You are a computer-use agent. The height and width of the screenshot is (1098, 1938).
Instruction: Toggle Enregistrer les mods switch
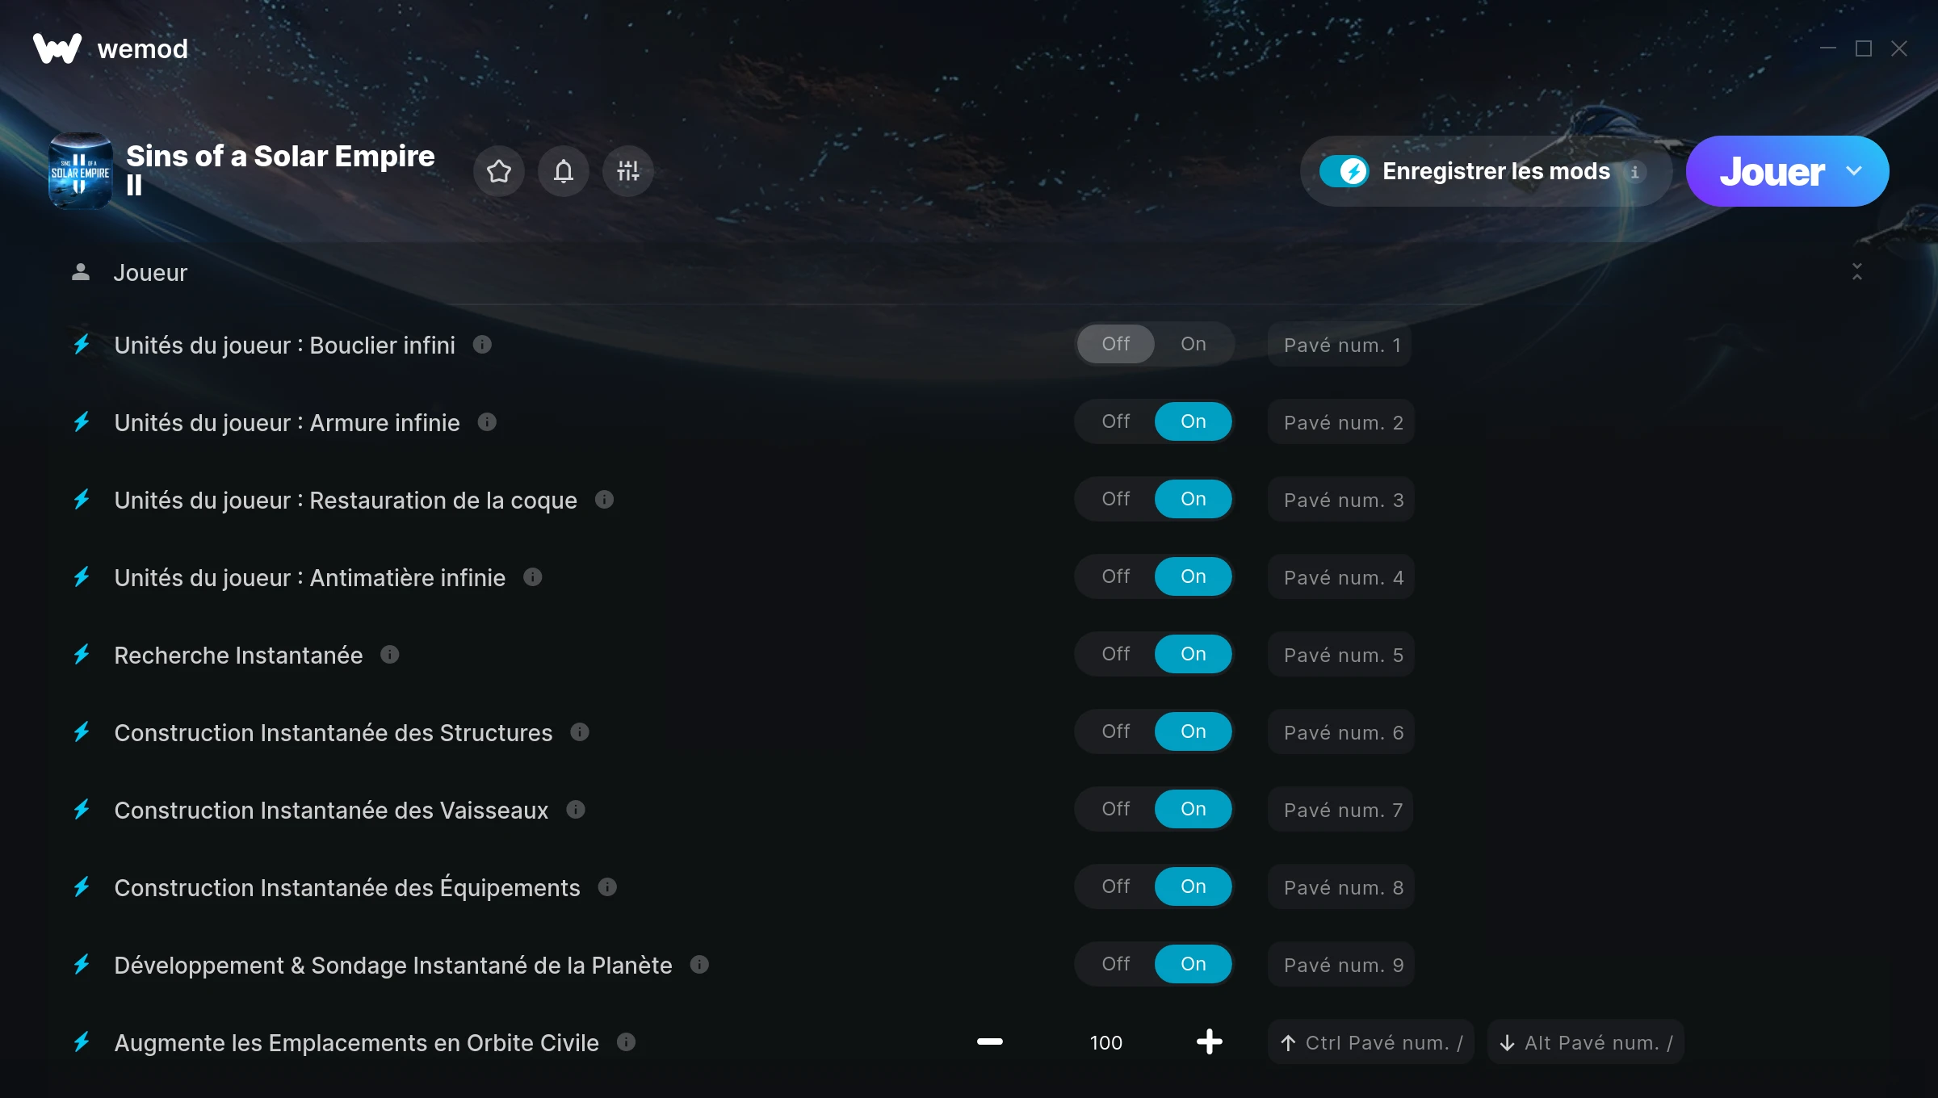click(1344, 171)
